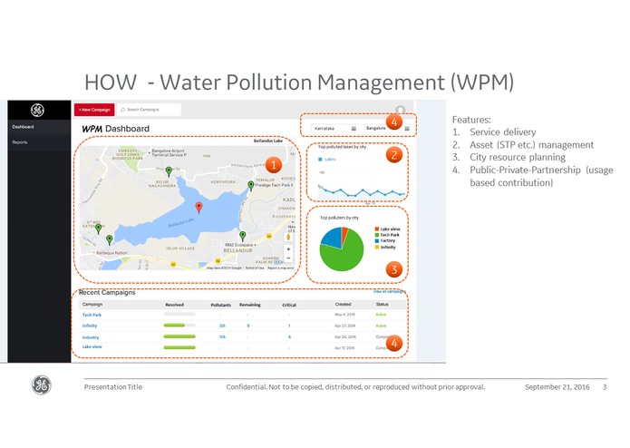Screen dimensions: 630x448
Task: Click the green pin near Belur Nagasandra
Action: 169,172
